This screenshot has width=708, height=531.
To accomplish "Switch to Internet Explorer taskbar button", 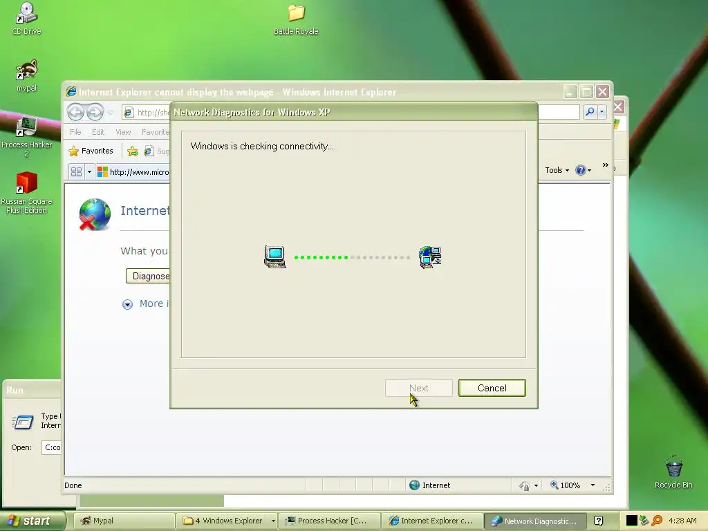I will click(x=432, y=521).
